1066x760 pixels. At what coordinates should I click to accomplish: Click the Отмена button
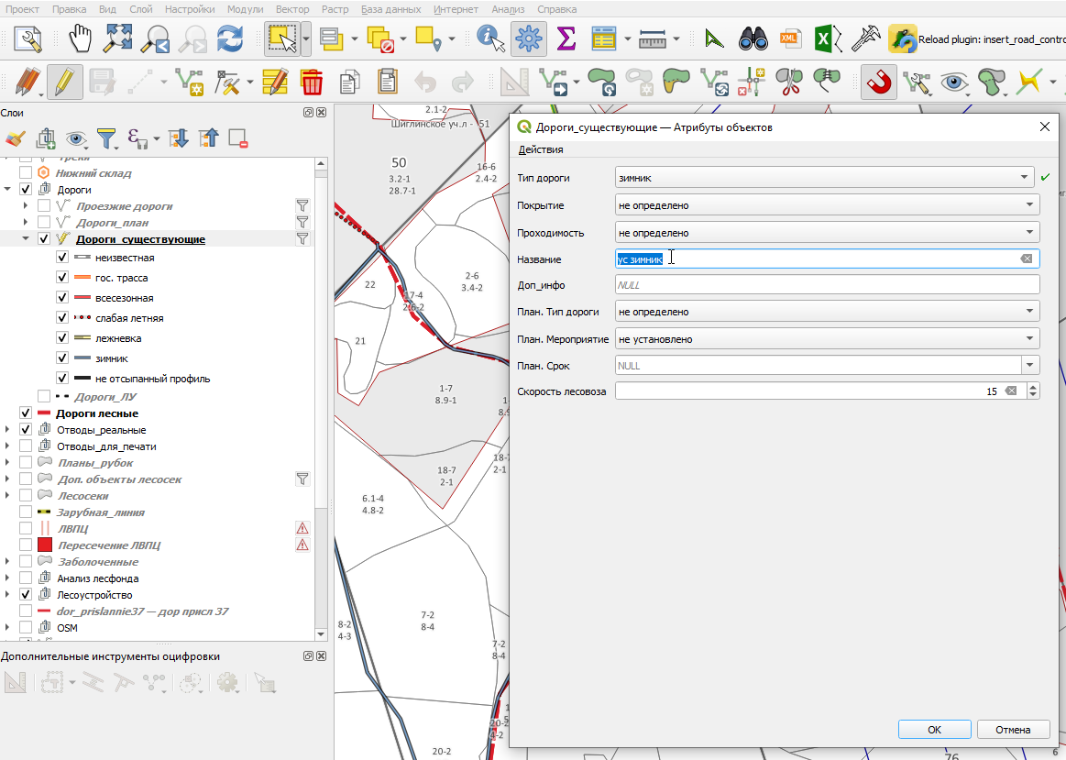click(1013, 730)
